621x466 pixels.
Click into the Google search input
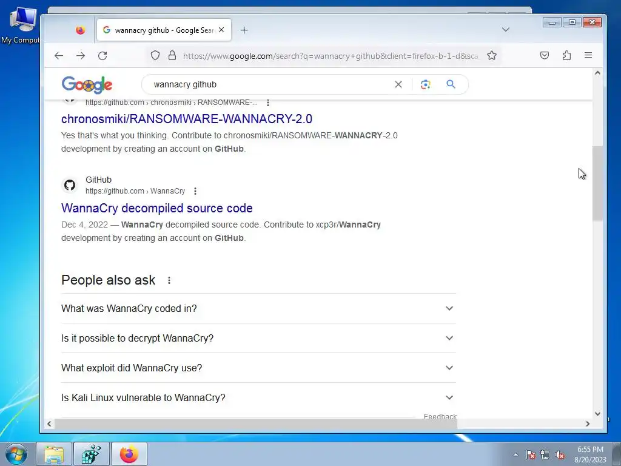point(269,84)
